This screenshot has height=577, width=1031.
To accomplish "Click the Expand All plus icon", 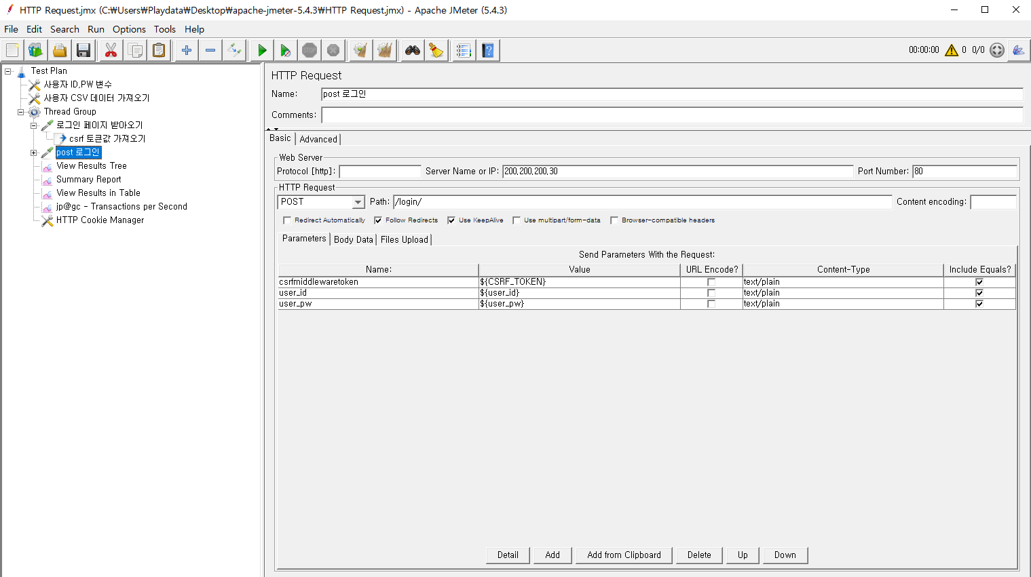I will [x=187, y=50].
